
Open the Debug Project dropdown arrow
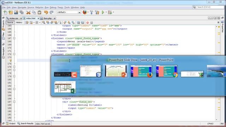113,12
